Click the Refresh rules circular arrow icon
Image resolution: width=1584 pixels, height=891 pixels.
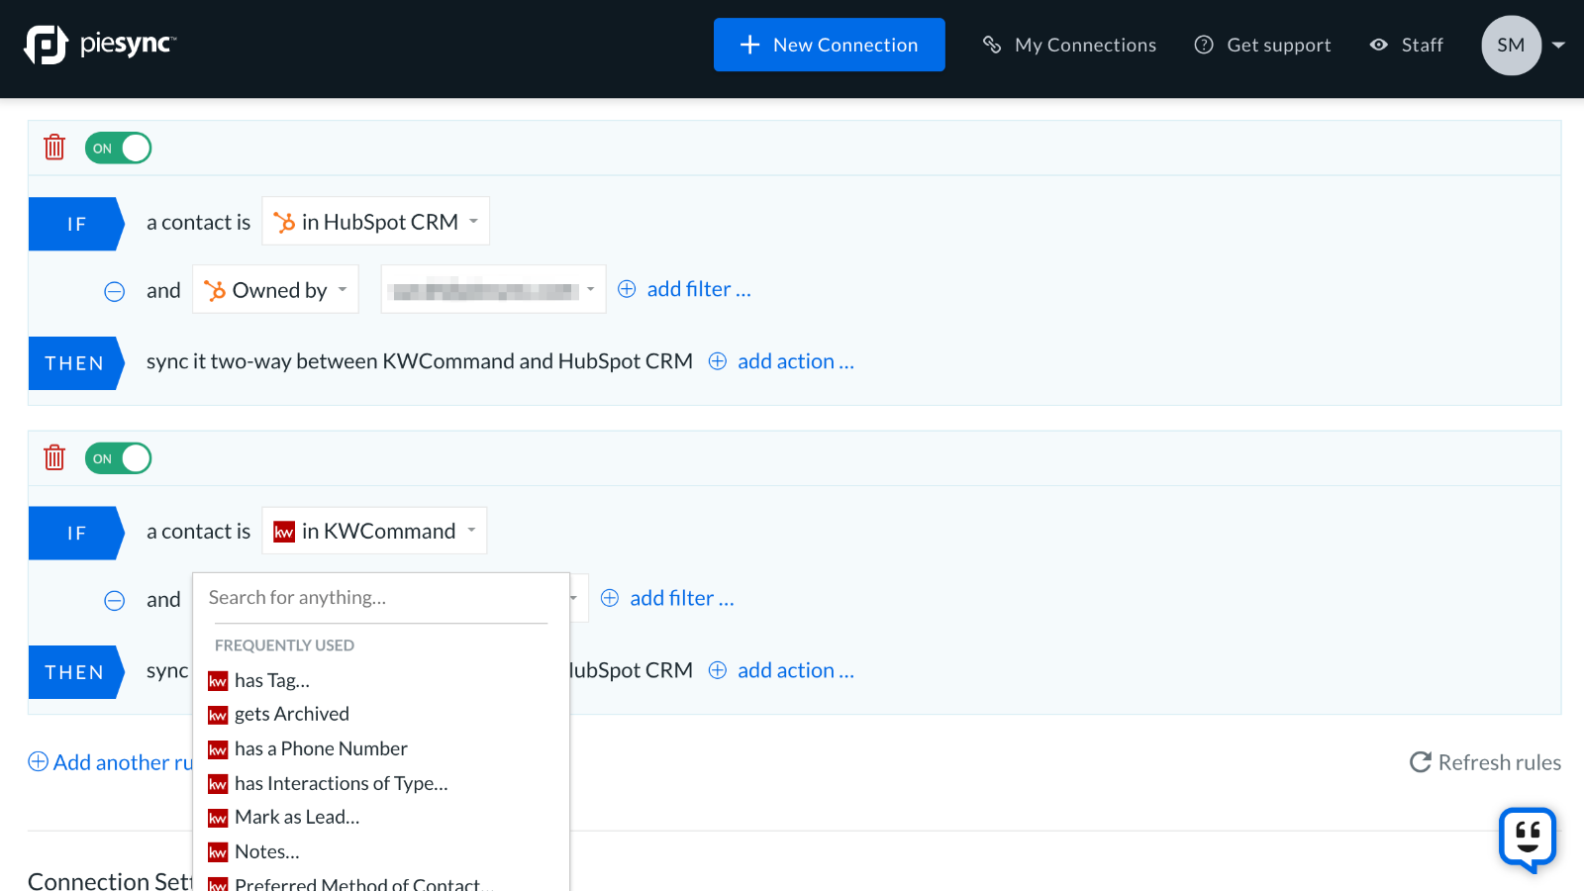pos(1421,762)
